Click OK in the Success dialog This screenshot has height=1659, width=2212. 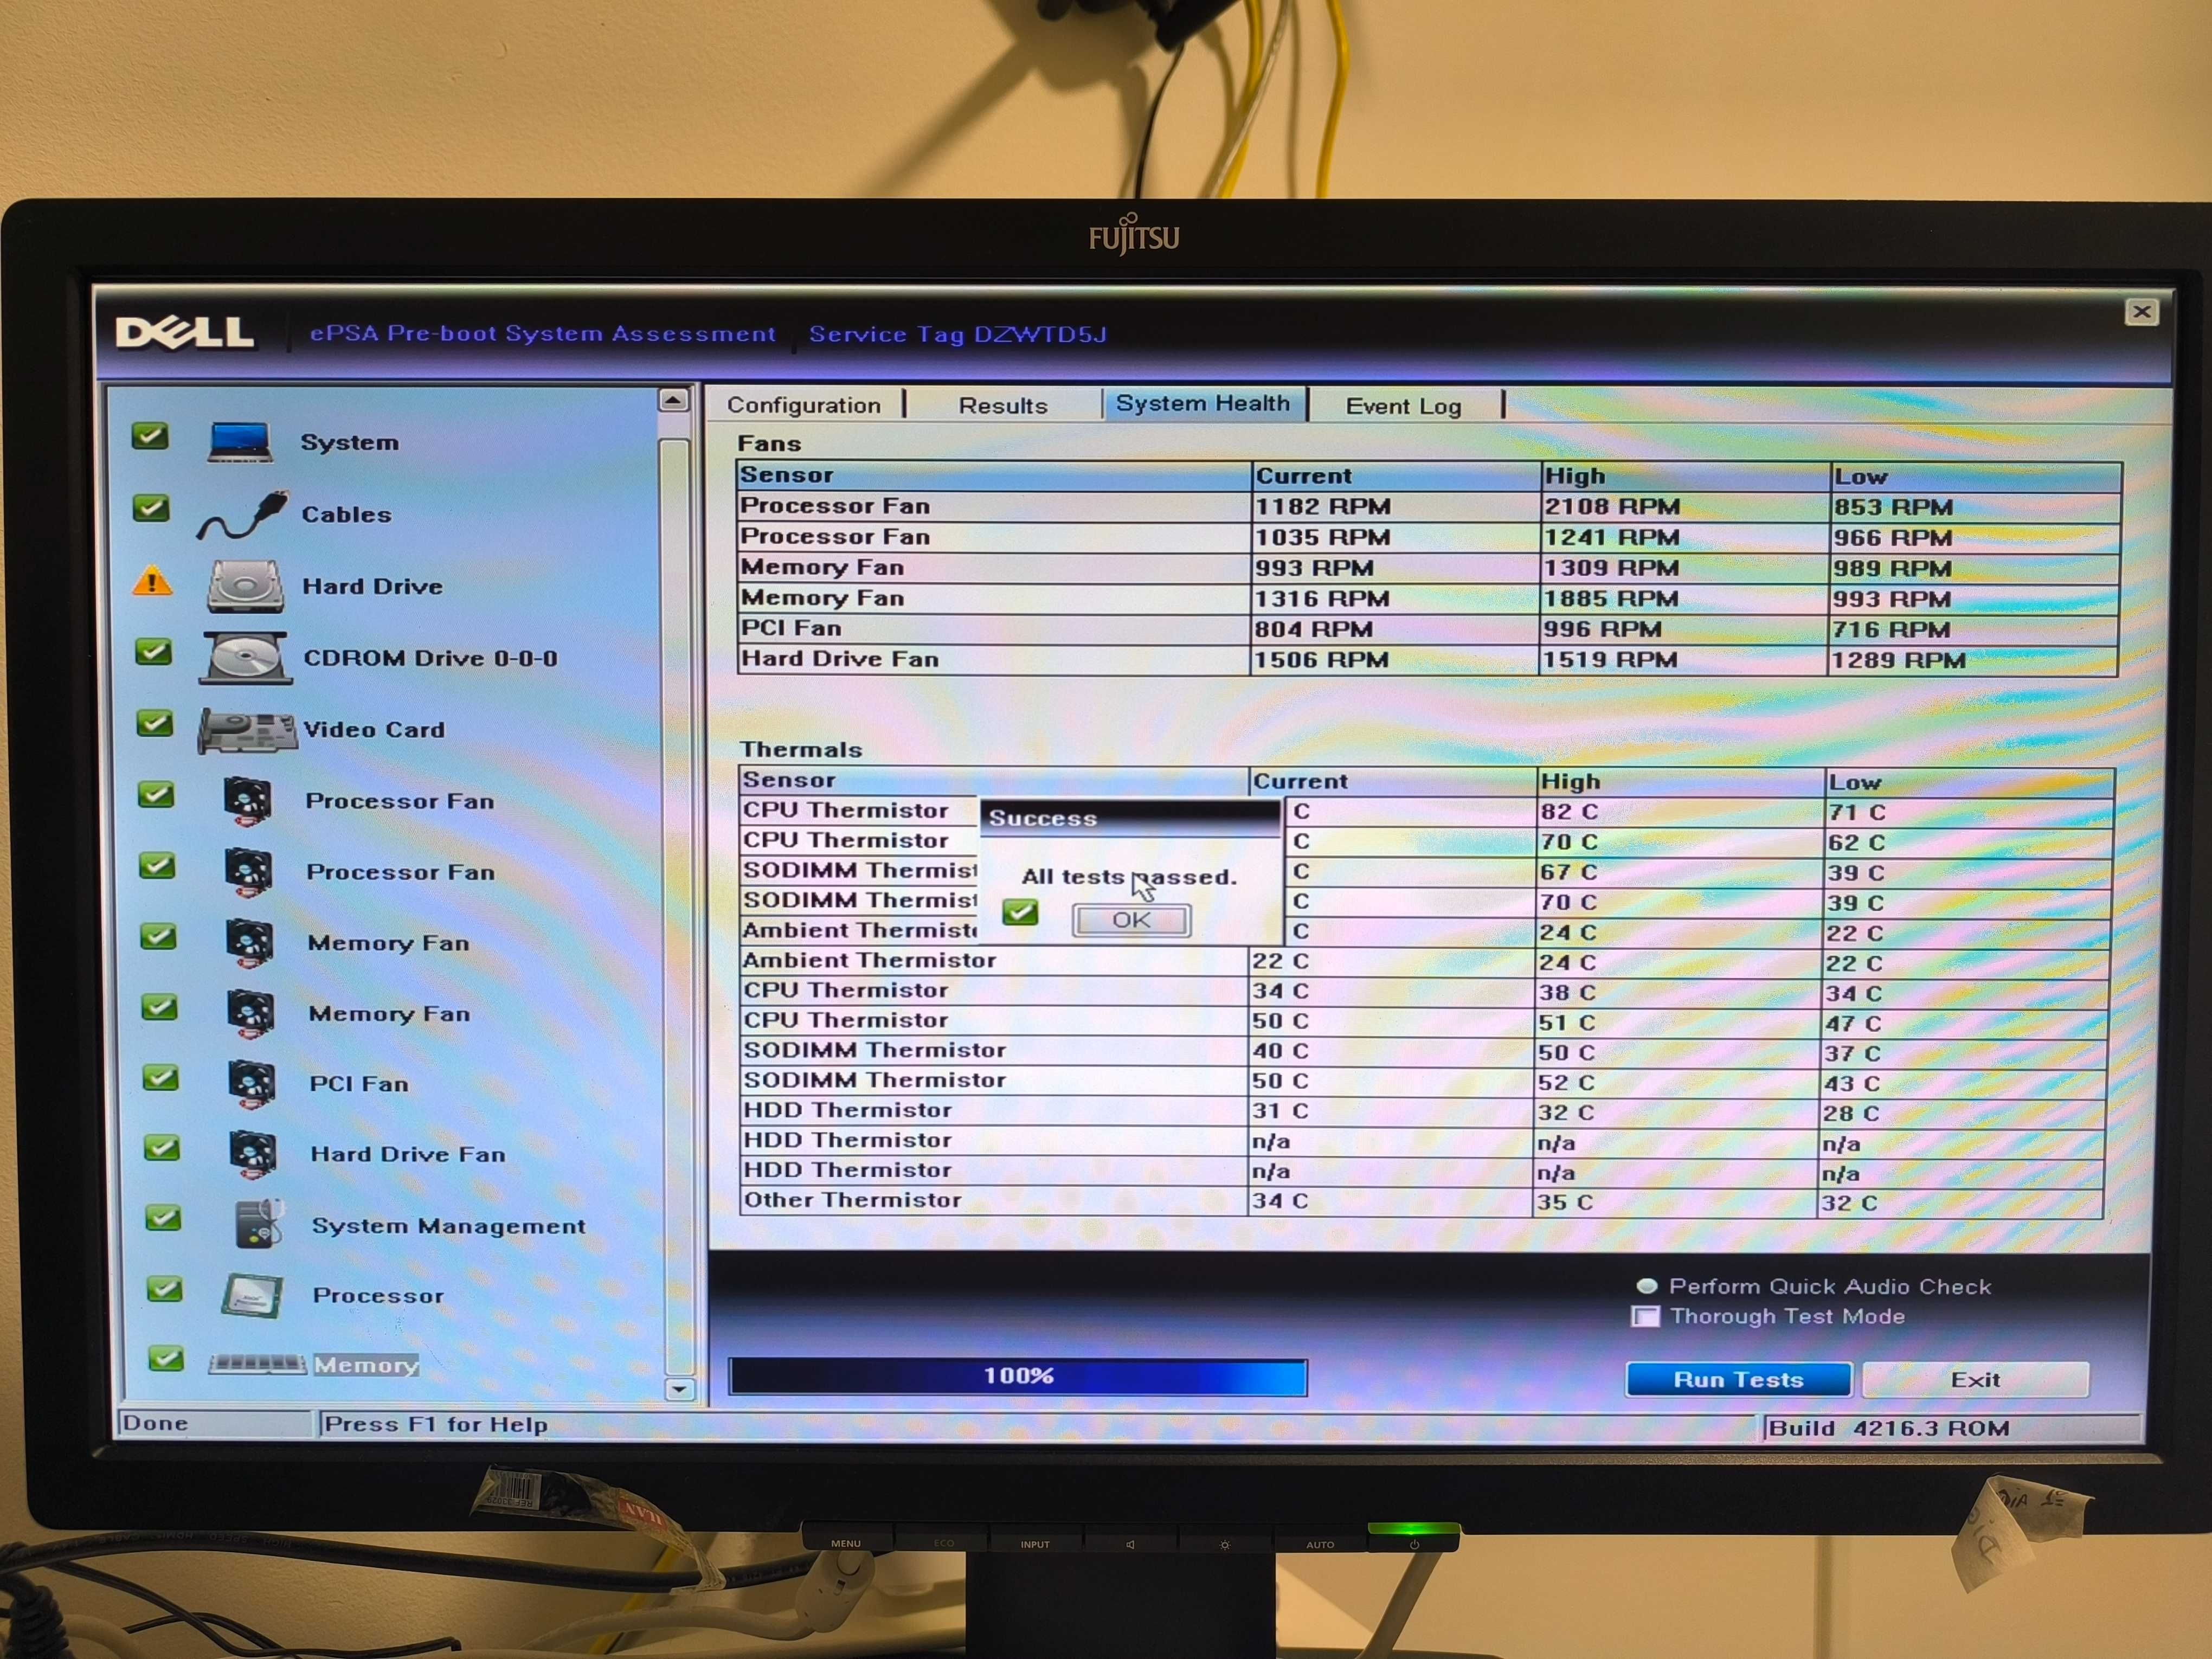point(1131,920)
